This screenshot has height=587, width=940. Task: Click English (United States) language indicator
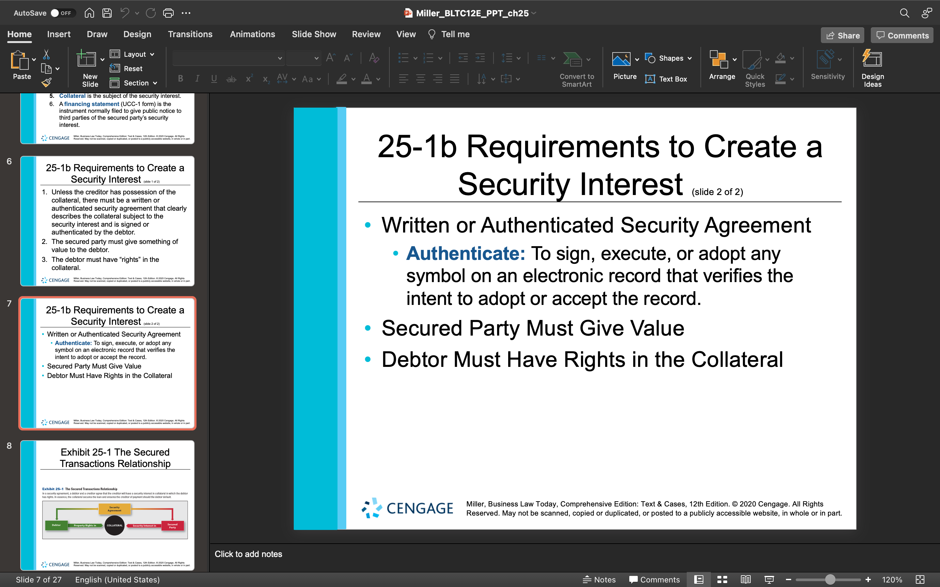tap(117, 579)
